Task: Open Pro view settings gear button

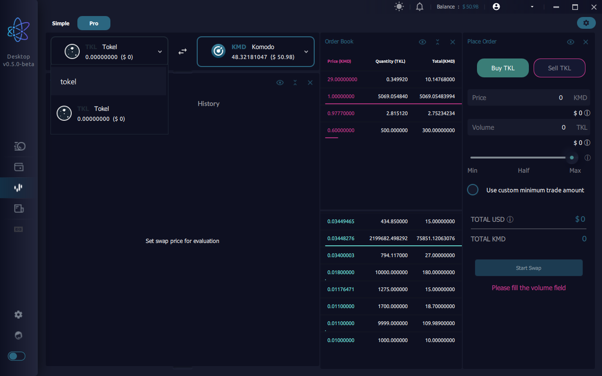Action: pos(586,23)
